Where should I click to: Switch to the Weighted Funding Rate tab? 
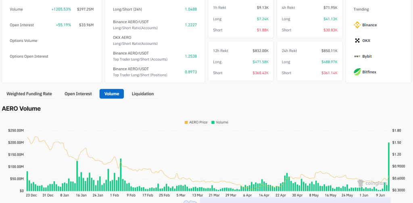coord(29,94)
